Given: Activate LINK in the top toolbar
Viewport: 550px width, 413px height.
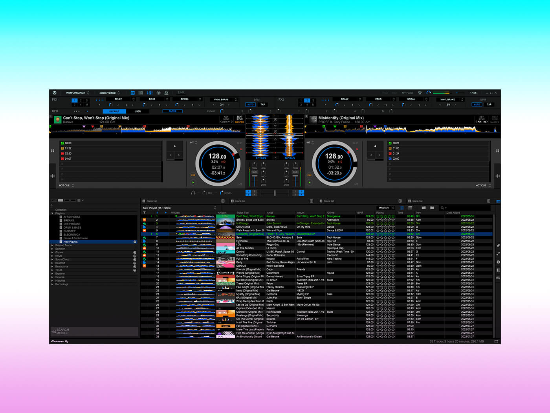Looking at the screenshot, I should pos(181,92).
